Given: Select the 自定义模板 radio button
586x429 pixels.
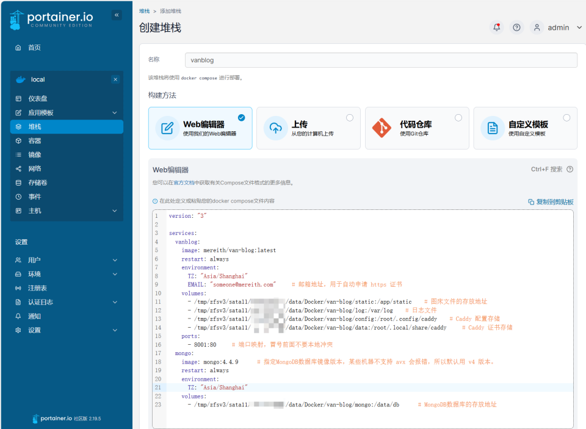Looking at the screenshot, I should (566, 118).
